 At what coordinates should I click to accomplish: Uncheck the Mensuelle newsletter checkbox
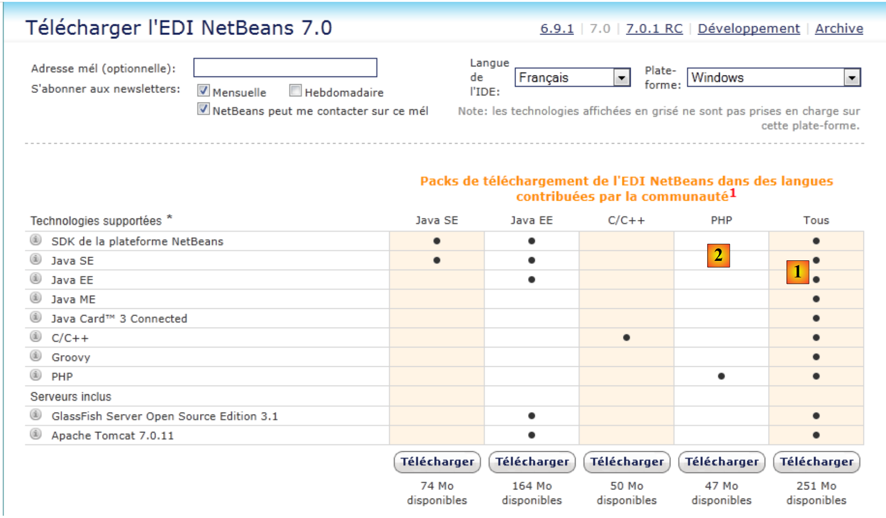pos(203,91)
